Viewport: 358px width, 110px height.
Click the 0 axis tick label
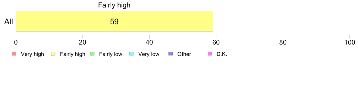tap(16, 42)
